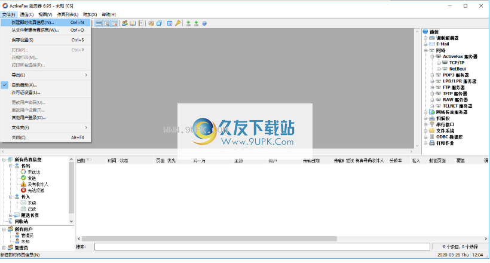Select POP3 服务器 in the network tree
Viewport: 490px width, 263px height.
(x=455, y=75)
